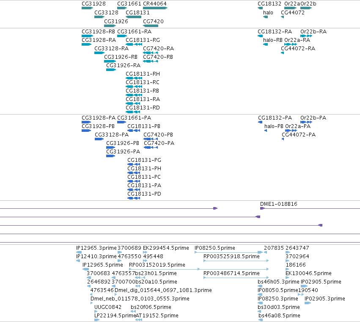The width and height of the screenshot is (360, 322).
Task: Select the bs23h01.5prime EST label
Action: coord(156,273)
